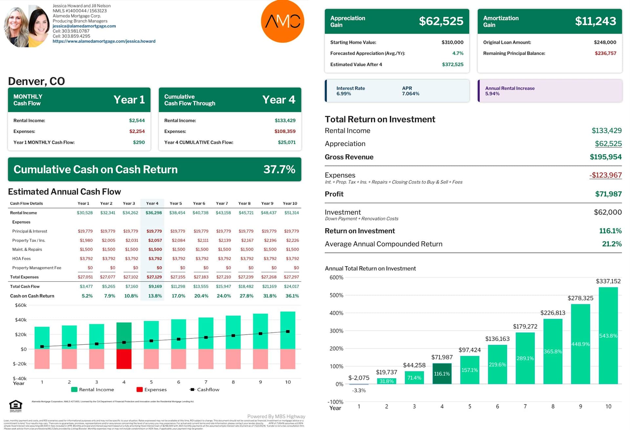Viewport: 630px width, 430px height.
Task: Click the Appreciation Gain card header
Action: [396, 21]
